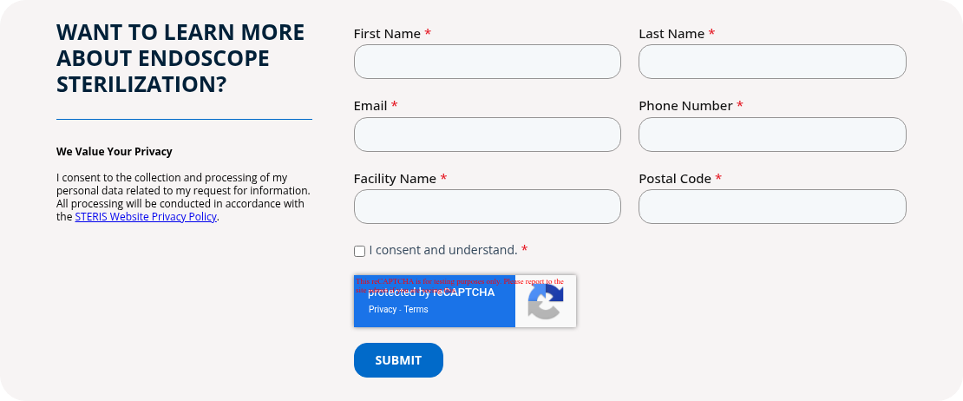Click the 'Email' field label
The width and height of the screenshot is (963, 401).
pyautogui.click(x=370, y=106)
